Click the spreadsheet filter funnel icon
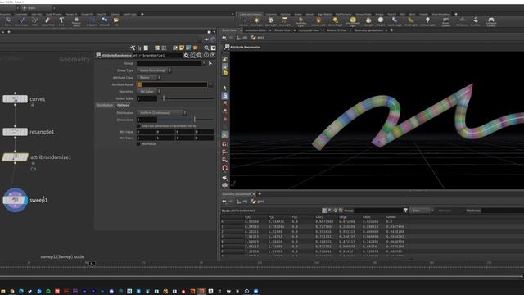 click(x=405, y=211)
